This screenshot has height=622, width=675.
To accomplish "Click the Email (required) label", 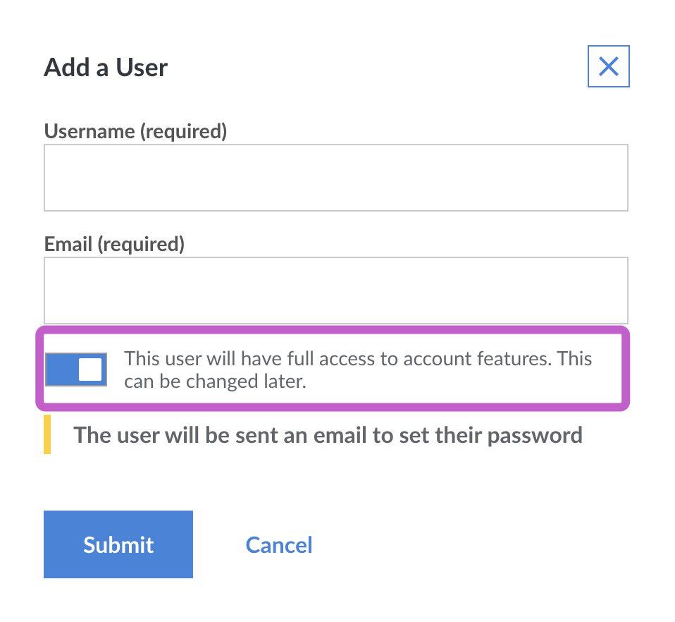I will tap(115, 244).
